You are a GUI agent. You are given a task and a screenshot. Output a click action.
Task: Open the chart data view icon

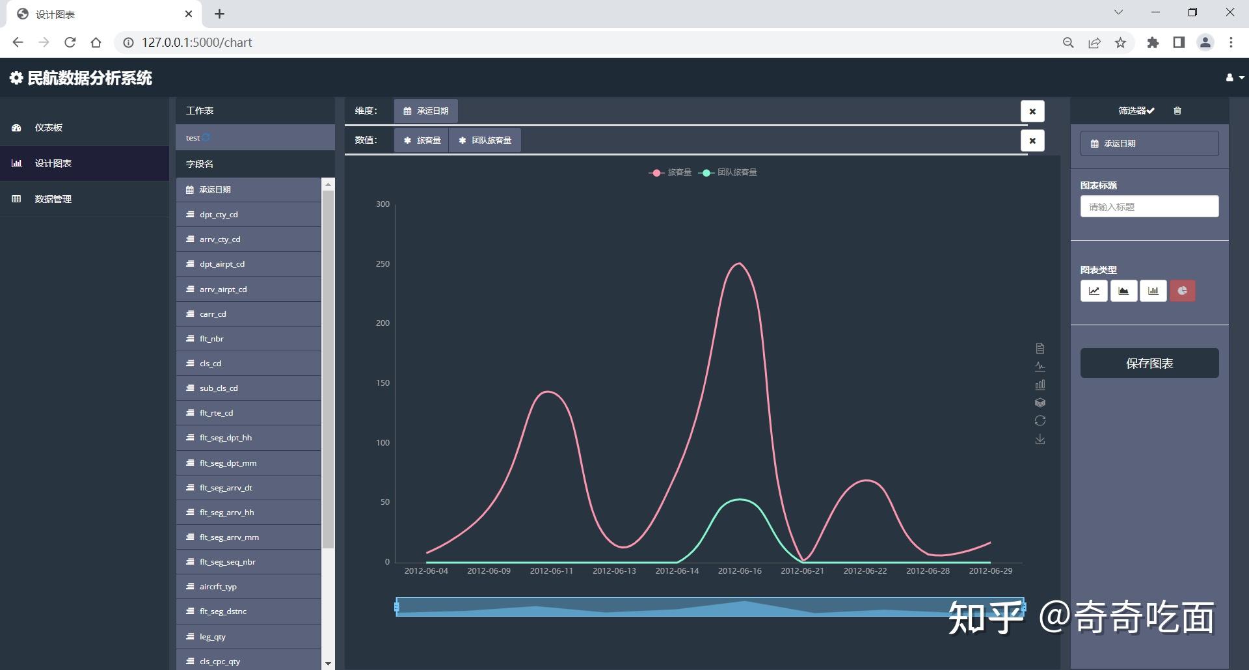point(1040,349)
